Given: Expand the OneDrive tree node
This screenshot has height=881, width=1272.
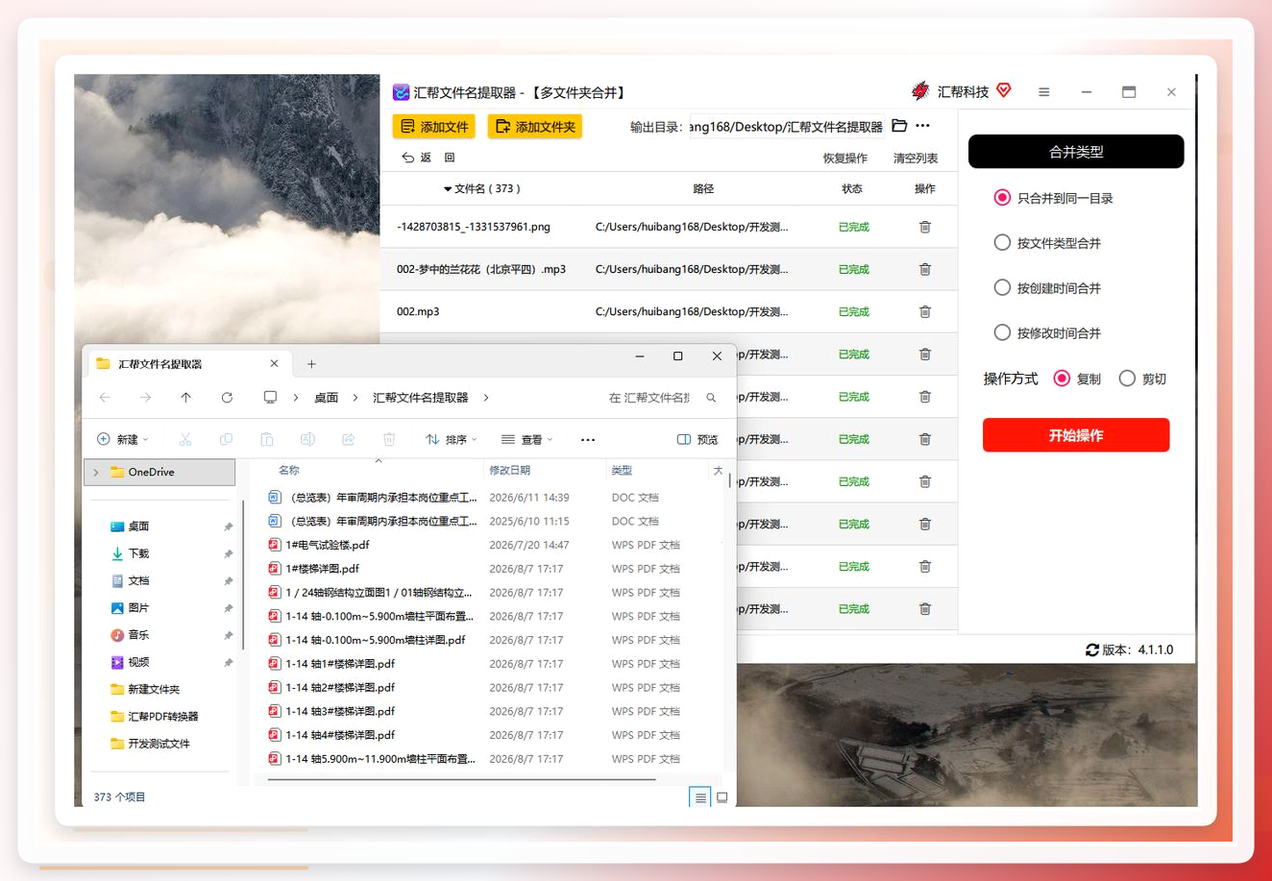Looking at the screenshot, I should tap(96, 472).
